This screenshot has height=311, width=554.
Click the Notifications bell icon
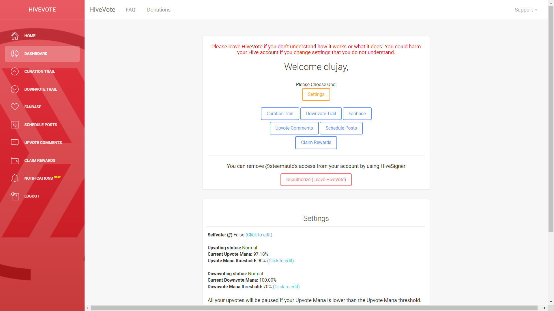pos(15,178)
